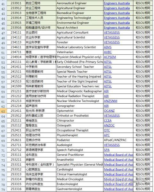
Task: Select row header 79
Action: [x=3, y=189]
